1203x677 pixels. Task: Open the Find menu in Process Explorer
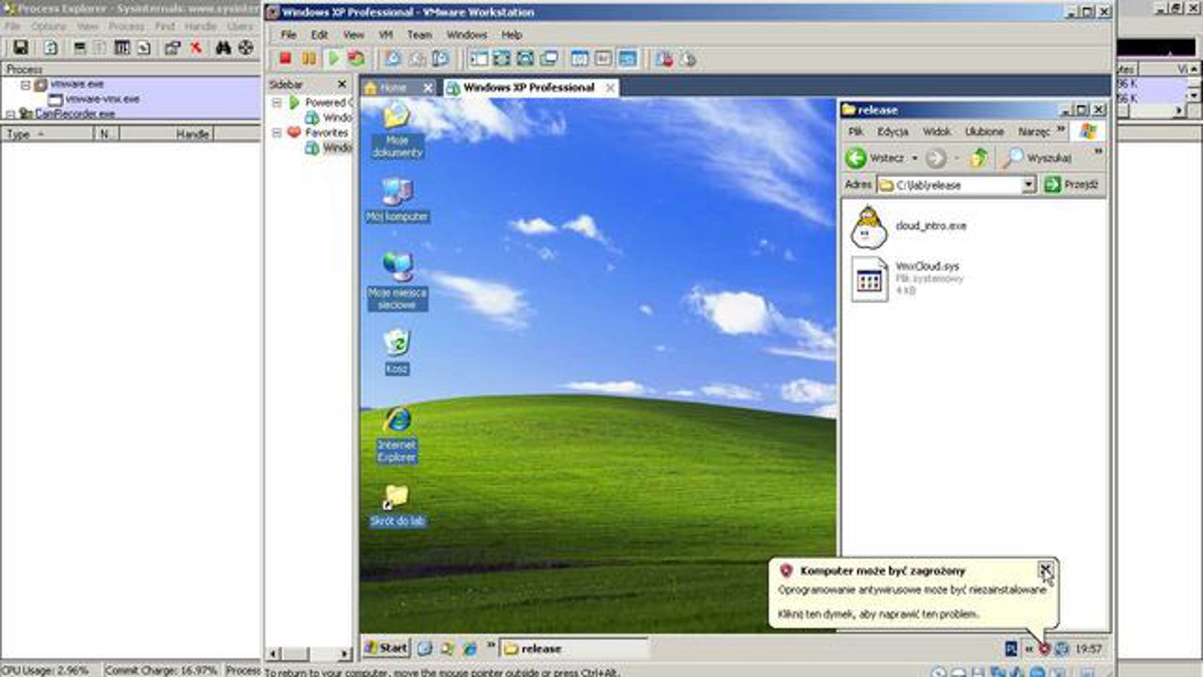164,26
